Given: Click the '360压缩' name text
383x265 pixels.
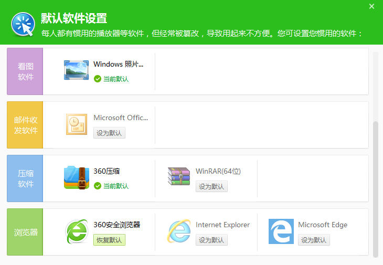Looking at the screenshot, I should pyautogui.click(x=107, y=171).
